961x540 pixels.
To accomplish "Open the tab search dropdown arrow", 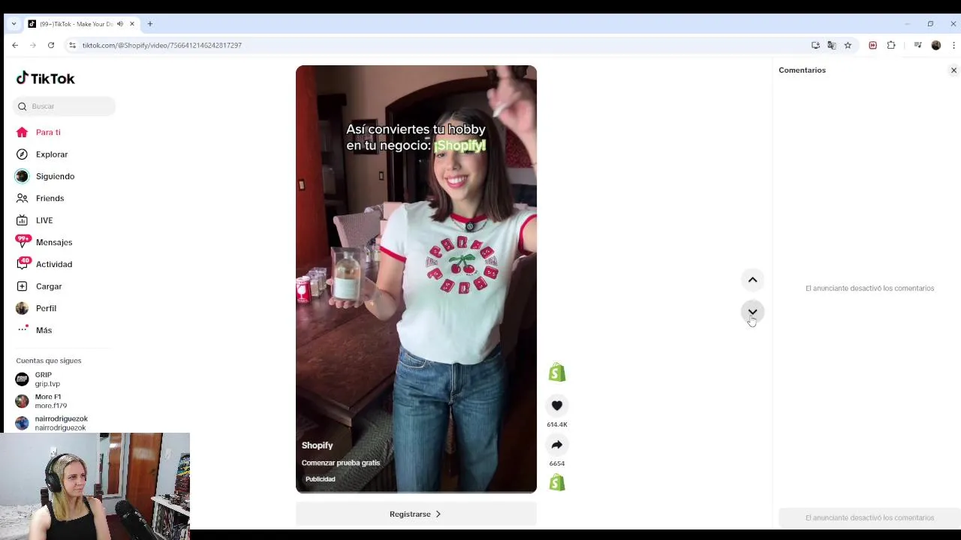I will (x=14, y=24).
